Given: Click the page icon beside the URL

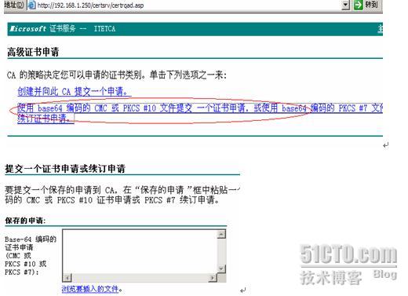Looking at the screenshot, I should coord(32,5).
